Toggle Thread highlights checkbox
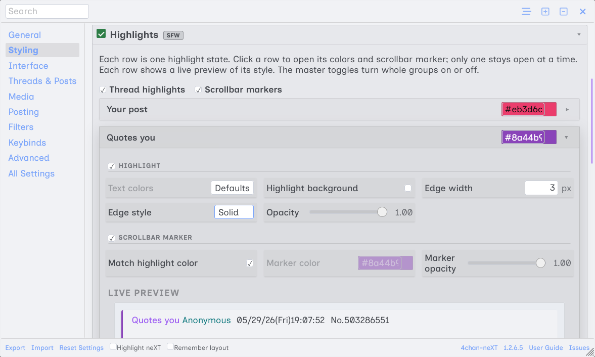Image resolution: width=595 pixels, height=357 pixels. pyautogui.click(x=103, y=90)
